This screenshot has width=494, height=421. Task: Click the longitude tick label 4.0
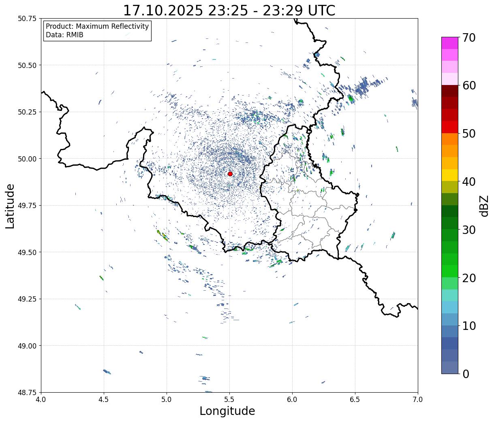pos(41,400)
